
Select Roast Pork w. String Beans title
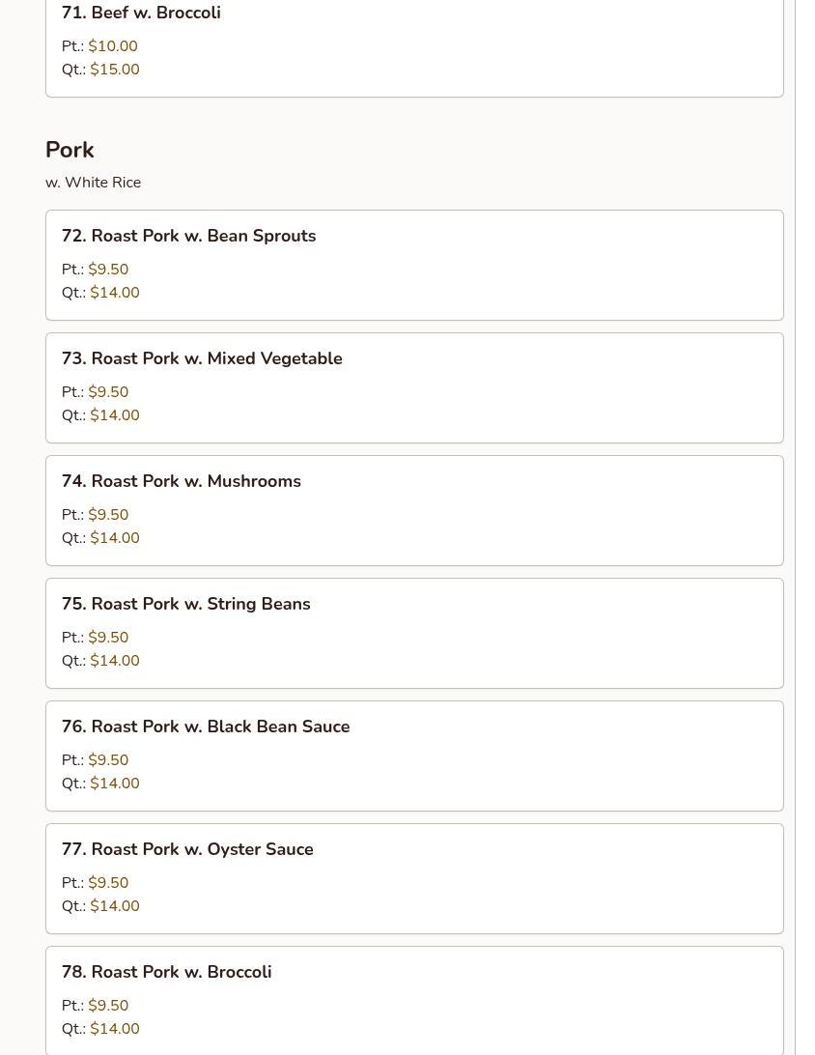[185, 604]
